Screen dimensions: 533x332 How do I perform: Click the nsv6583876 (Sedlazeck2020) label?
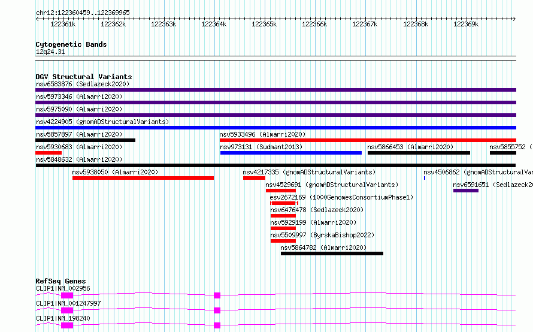83,84
